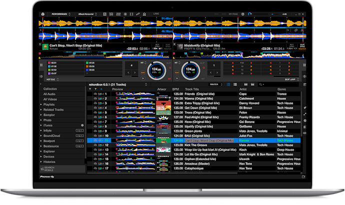Click right deck track overview waveform
Viewport: 345px width, 205px height.
point(239,55)
